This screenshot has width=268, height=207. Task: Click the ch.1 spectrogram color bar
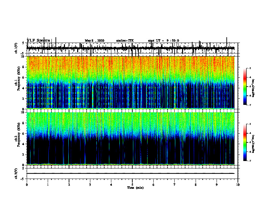245,87
